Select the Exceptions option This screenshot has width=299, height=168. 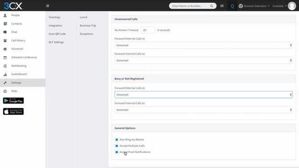86,34
